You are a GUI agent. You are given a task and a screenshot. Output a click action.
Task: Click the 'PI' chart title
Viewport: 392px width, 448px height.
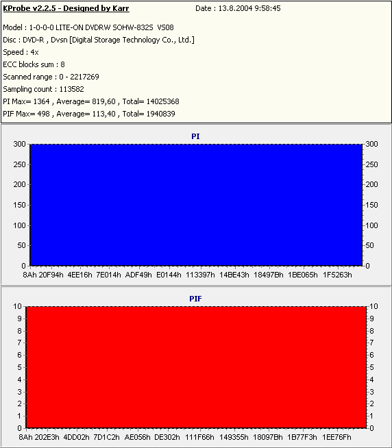coord(195,136)
